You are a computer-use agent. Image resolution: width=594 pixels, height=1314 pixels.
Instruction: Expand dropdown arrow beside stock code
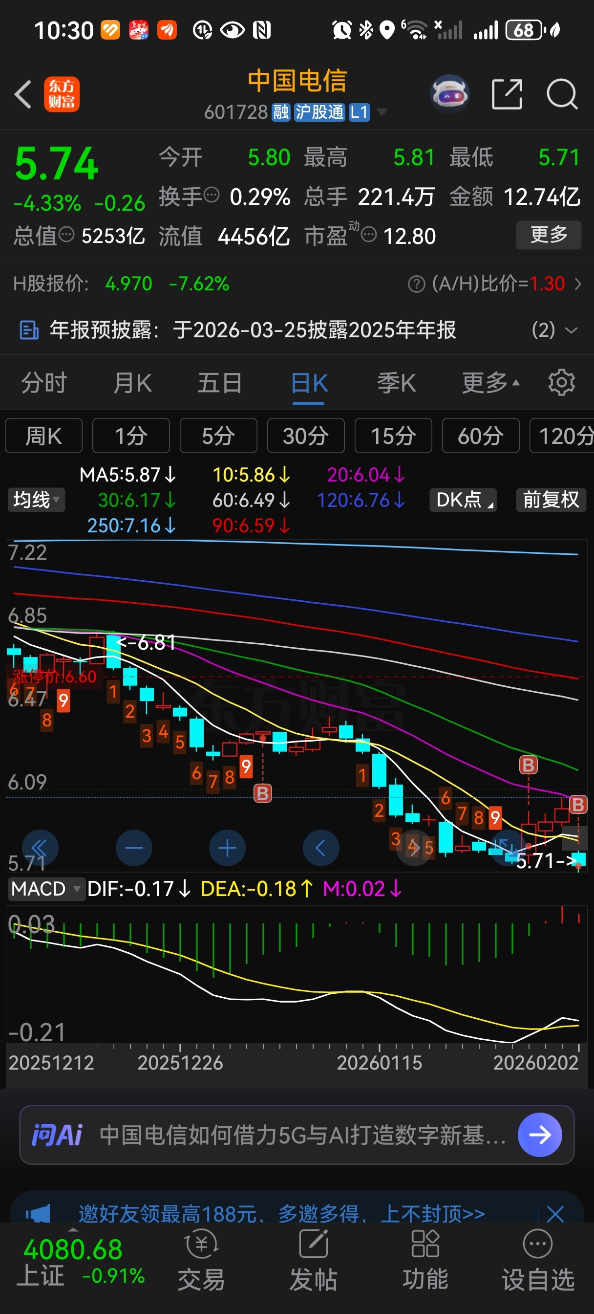point(382,112)
